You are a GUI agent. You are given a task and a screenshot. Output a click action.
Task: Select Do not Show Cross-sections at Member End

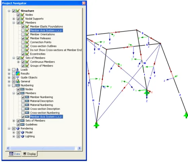[56, 50]
